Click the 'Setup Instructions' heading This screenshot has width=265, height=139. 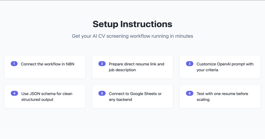click(x=132, y=24)
